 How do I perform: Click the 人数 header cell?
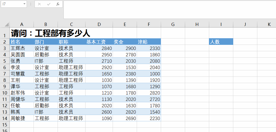(221, 42)
